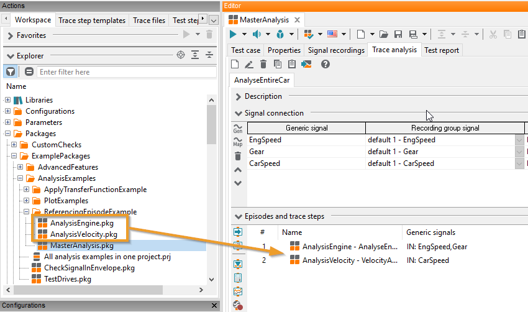The image size is (528, 312).
Task: Click the save-as disk icon
Action: tap(413, 34)
